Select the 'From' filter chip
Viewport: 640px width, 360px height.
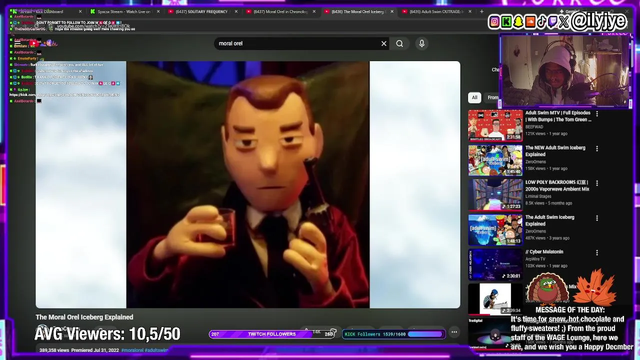coord(493,97)
